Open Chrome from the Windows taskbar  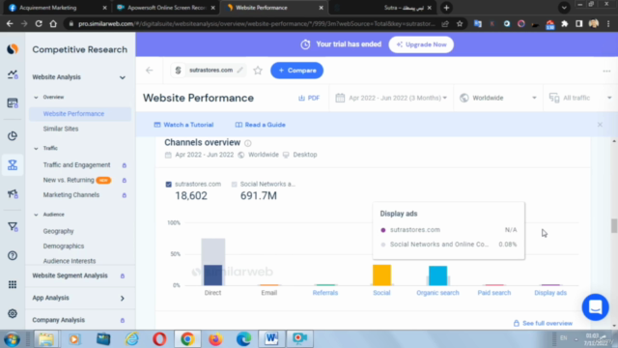pyautogui.click(x=187, y=339)
